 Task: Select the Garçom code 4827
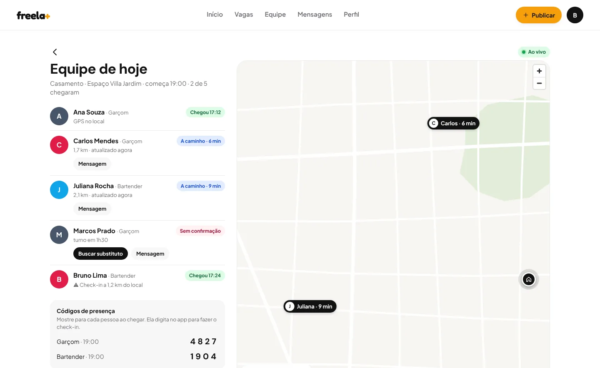203,341
